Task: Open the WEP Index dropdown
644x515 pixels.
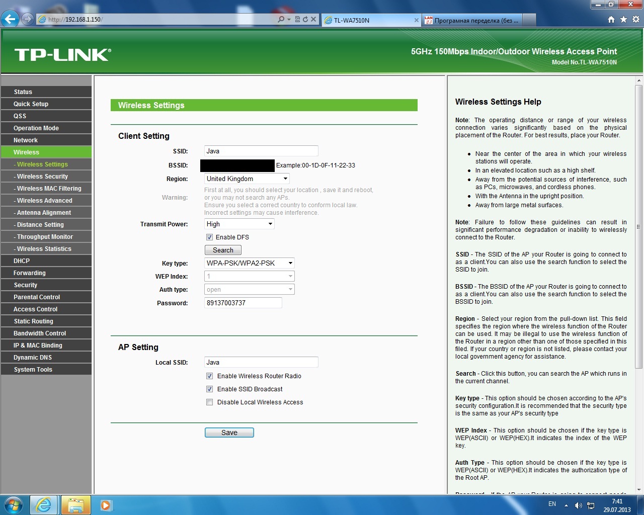Action: coord(250,276)
